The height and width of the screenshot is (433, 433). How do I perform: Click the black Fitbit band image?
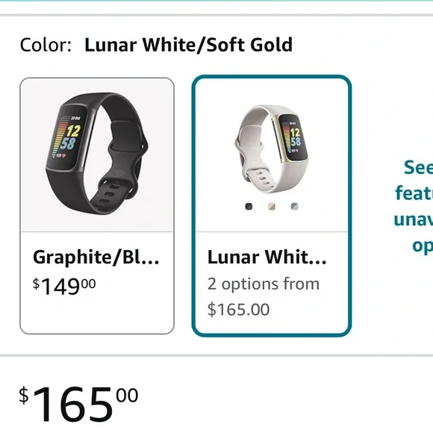pos(96,154)
